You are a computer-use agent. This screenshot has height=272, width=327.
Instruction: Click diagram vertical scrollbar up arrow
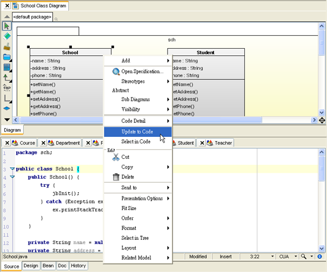tap(322, 26)
